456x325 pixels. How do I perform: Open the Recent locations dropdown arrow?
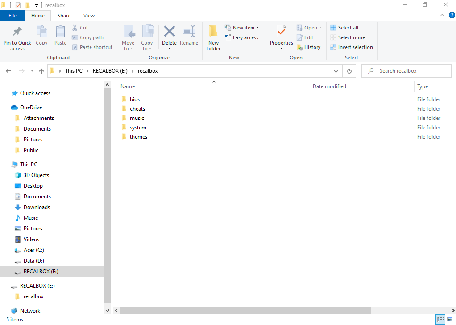32,71
